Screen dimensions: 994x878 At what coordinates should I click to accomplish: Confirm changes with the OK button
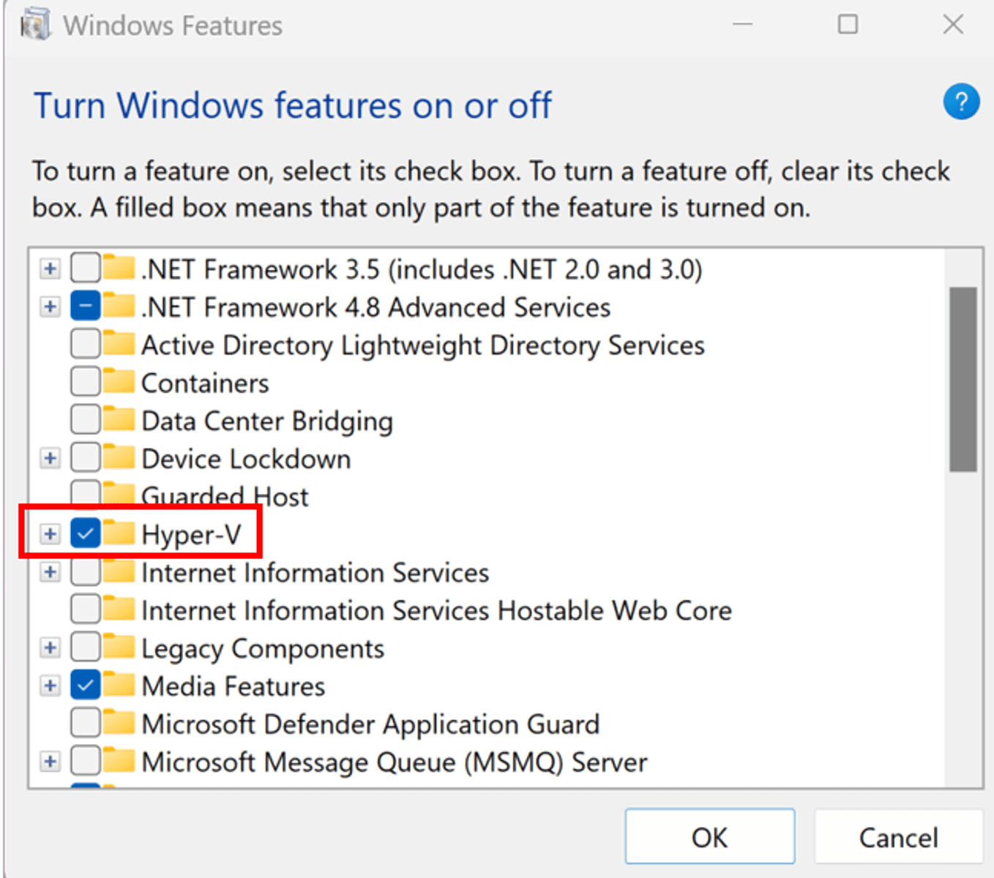tap(709, 836)
